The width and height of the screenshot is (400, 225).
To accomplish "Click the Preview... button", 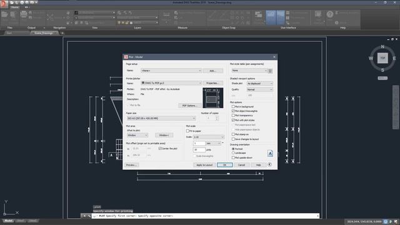I will click(132, 165).
